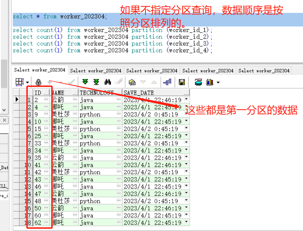Click the query by example icon

coord(132,82)
